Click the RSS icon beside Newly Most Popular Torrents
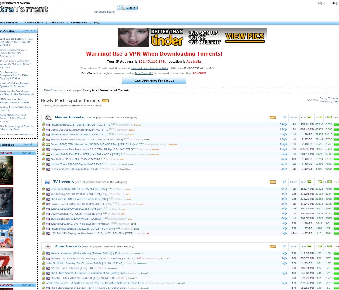 click(x=105, y=101)
